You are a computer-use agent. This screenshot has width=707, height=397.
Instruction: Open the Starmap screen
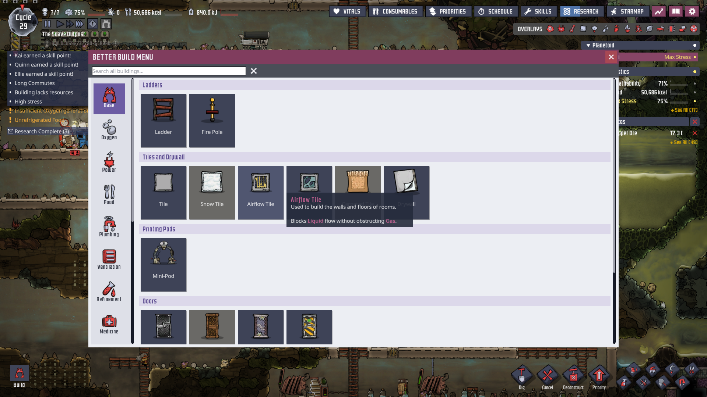coord(628,11)
